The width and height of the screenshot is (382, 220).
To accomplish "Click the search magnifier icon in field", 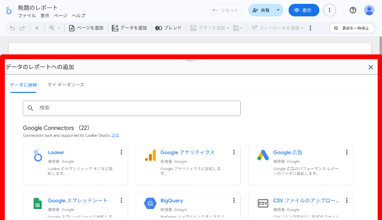I will (30, 108).
